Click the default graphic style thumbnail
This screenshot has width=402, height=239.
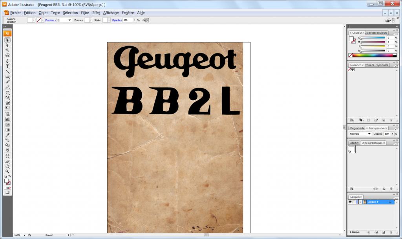point(352,149)
